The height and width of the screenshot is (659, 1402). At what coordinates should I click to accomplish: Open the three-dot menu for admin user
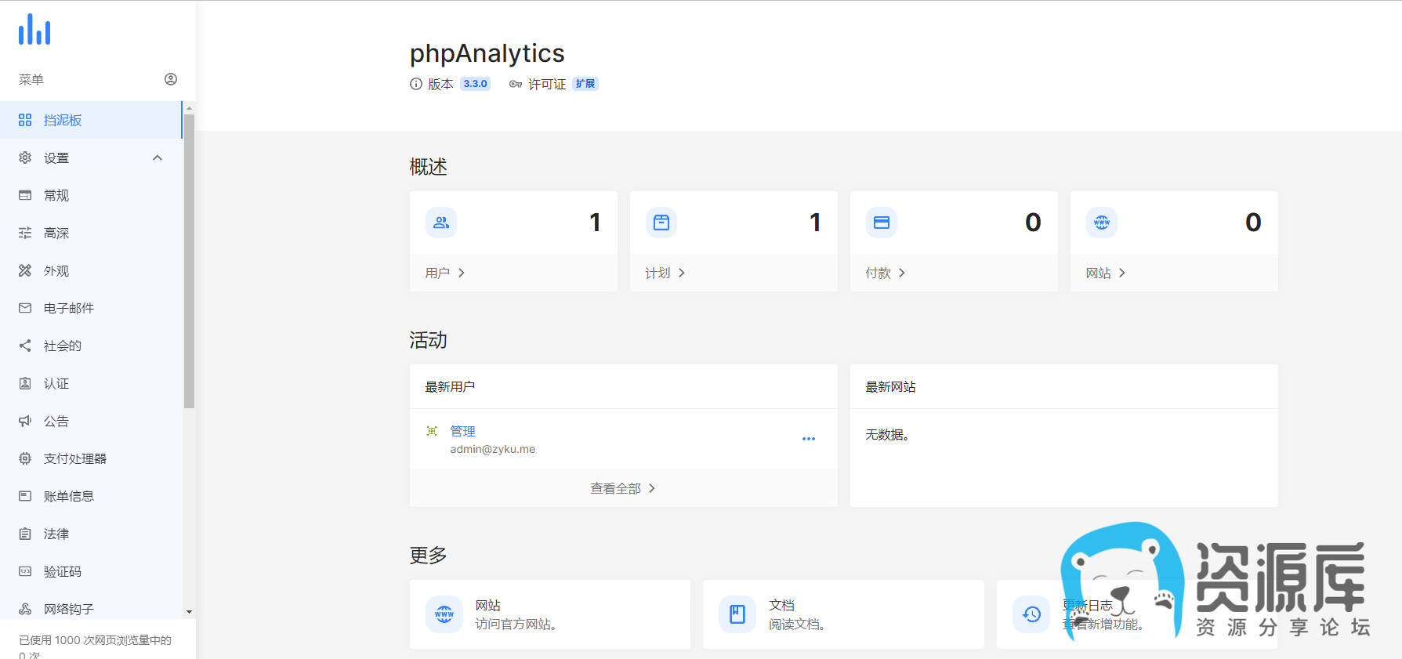[x=809, y=439]
